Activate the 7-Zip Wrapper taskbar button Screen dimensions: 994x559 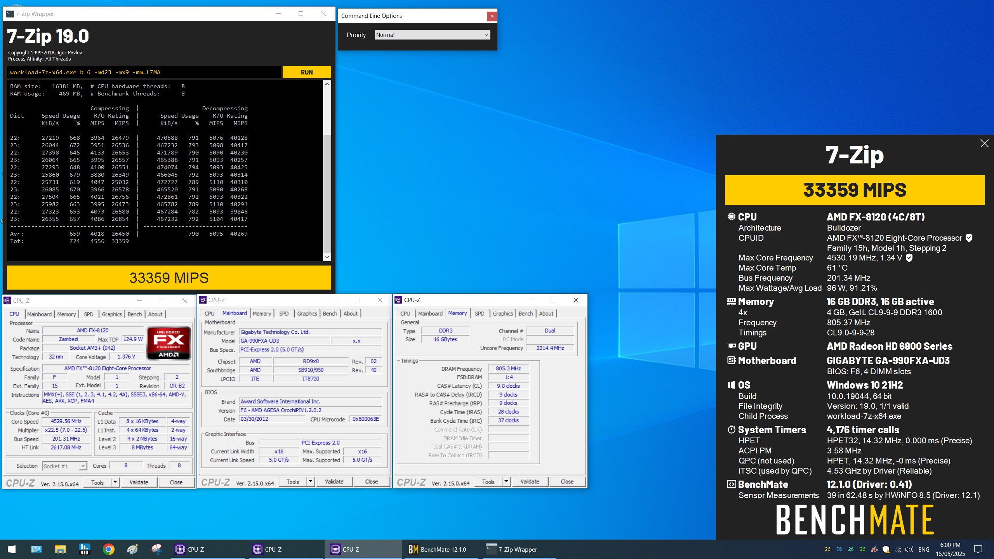click(519, 549)
